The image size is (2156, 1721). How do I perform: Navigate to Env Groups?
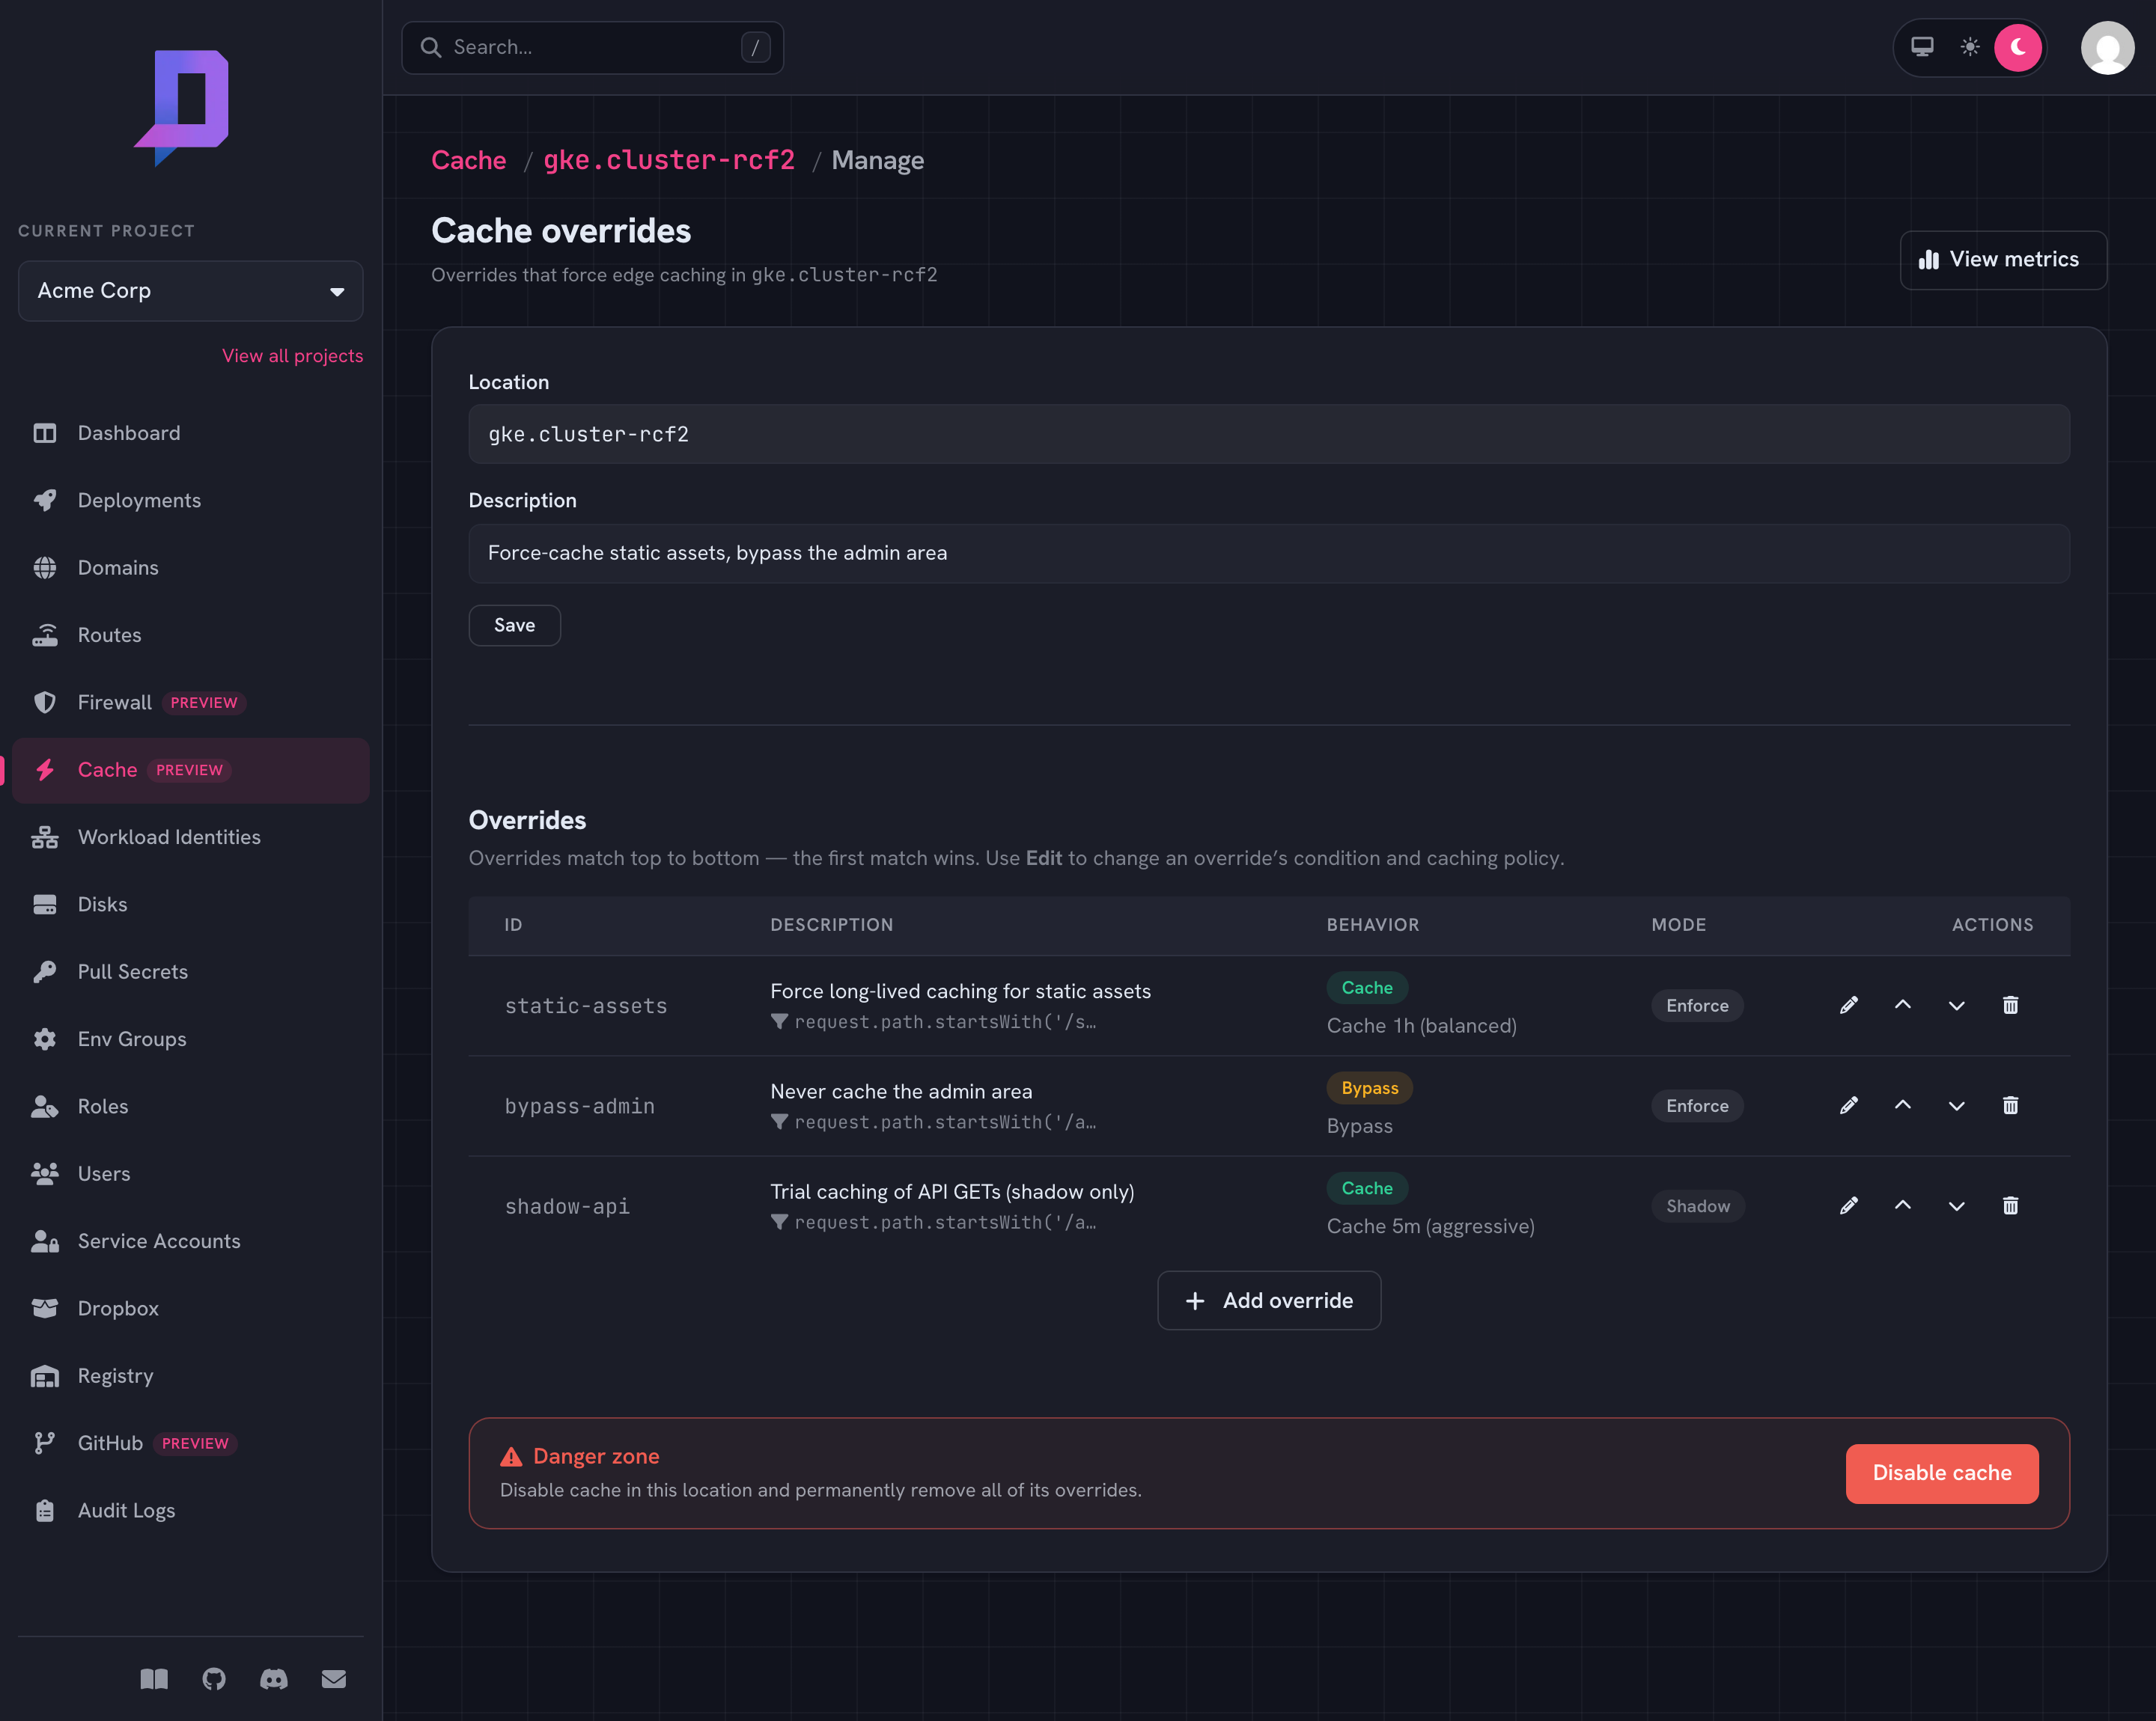(190, 1039)
